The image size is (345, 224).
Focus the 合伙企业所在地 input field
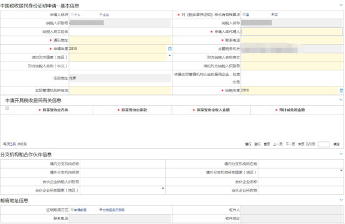pyautogui.click(x=301, y=190)
